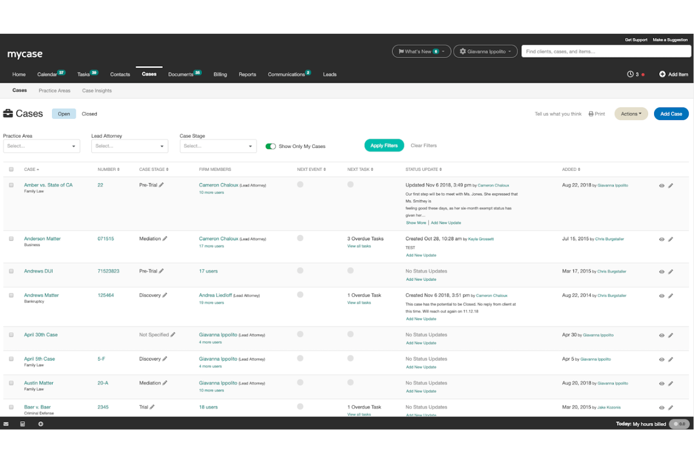Viewport: 694px width, 463px height.
Task: Open the What's New dropdown
Action: point(422,52)
